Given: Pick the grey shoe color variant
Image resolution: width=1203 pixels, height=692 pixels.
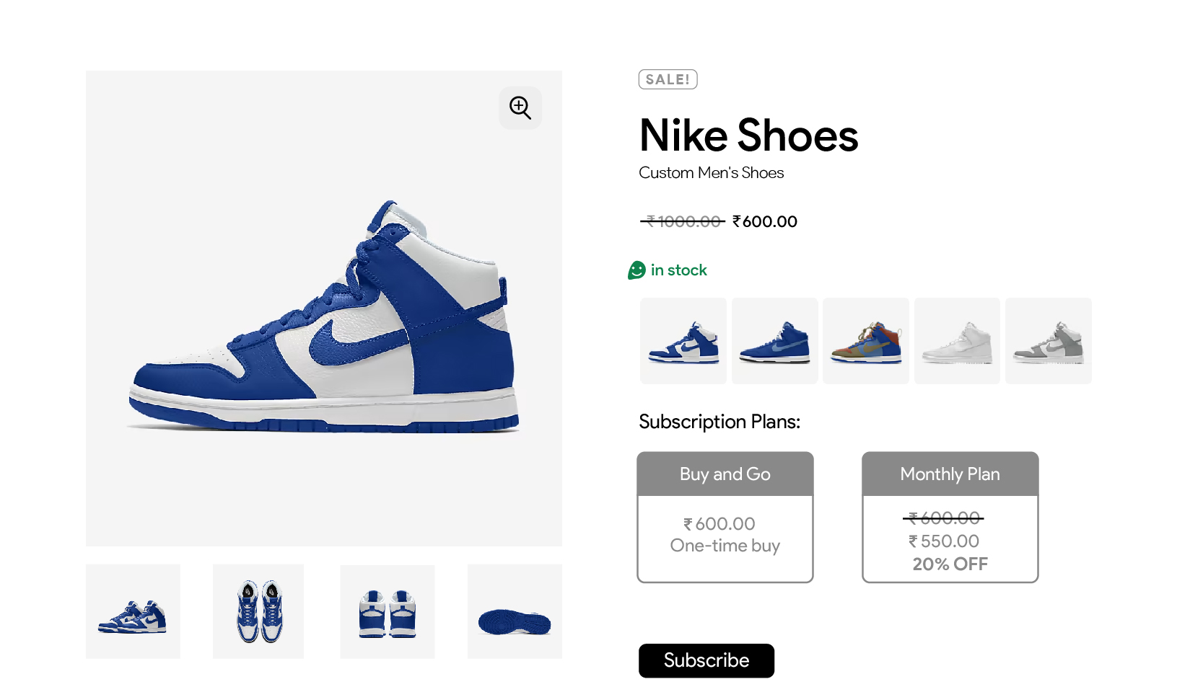Looking at the screenshot, I should pos(1048,341).
